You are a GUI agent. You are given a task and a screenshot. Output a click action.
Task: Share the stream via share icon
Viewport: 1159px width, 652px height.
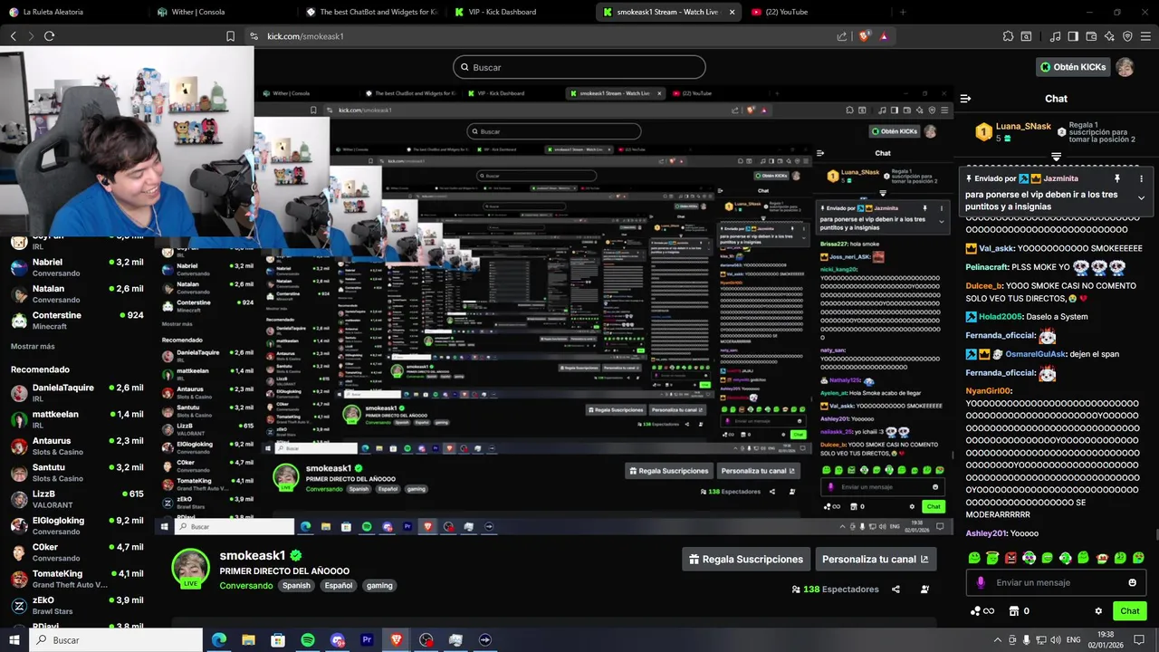[896, 590]
